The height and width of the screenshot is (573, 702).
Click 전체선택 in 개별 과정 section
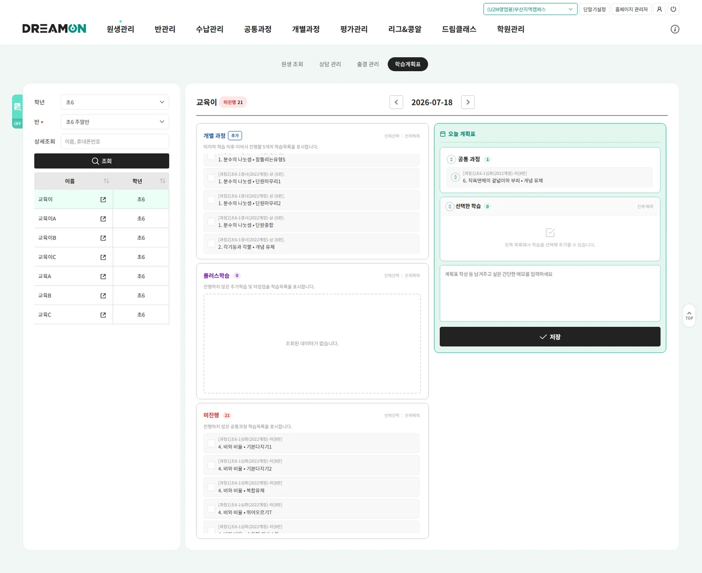point(392,136)
